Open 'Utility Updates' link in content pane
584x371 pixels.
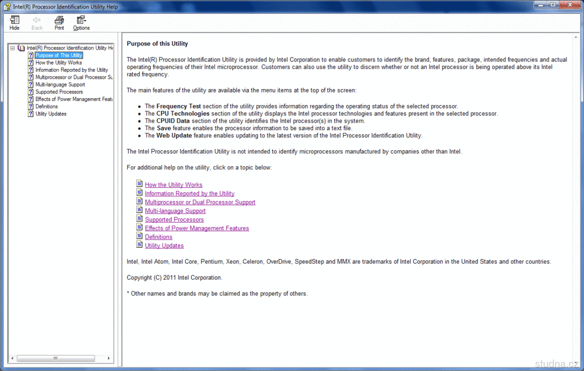coord(164,245)
